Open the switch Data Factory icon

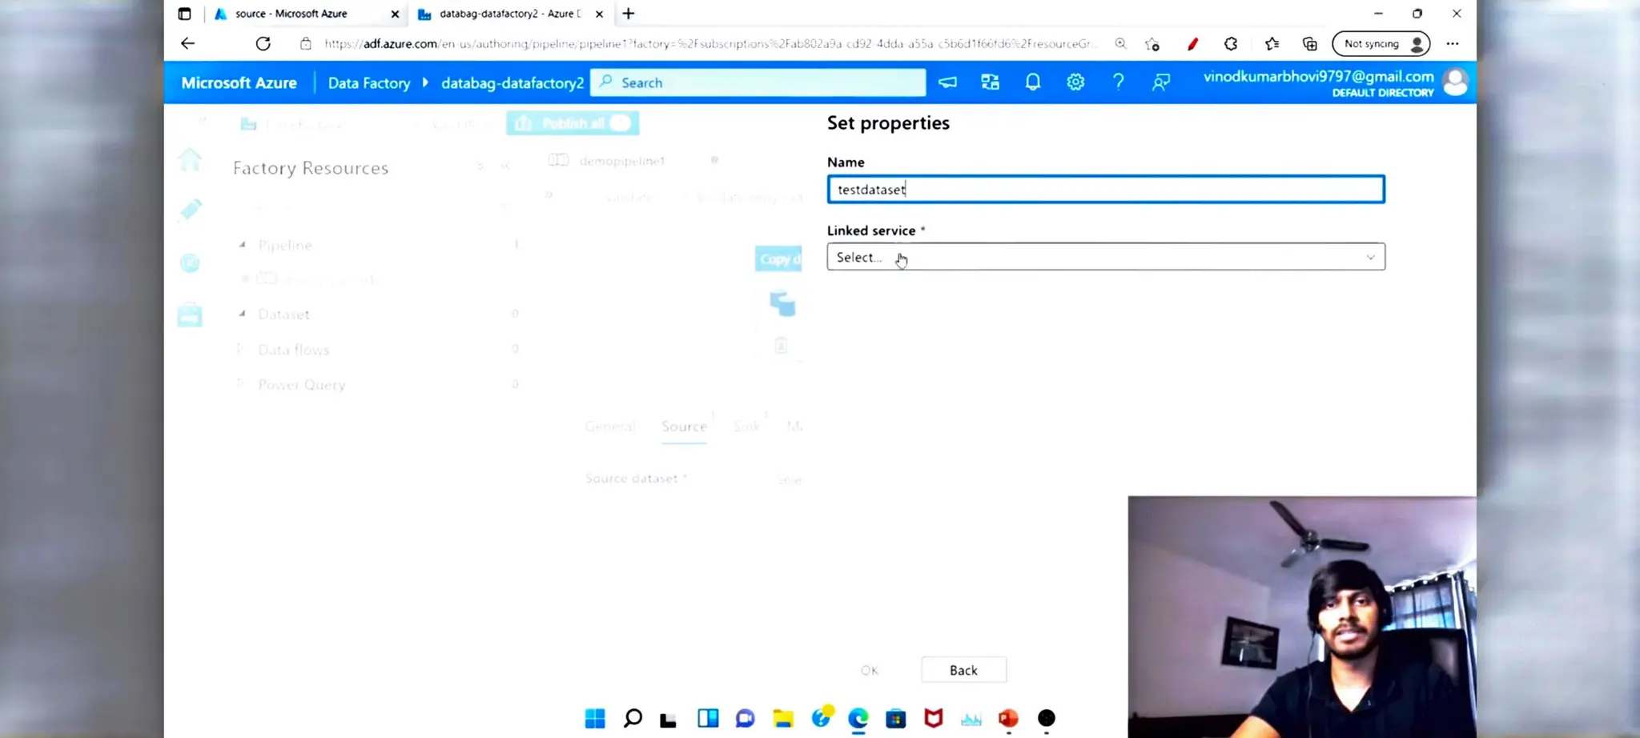pos(991,82)
